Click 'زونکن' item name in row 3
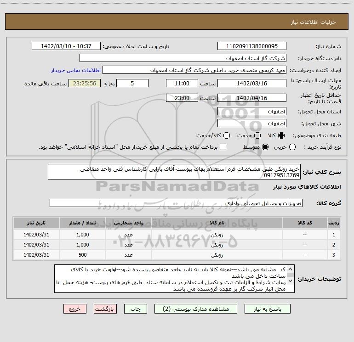Screen dimensions: 354x342 click(217, 255)
